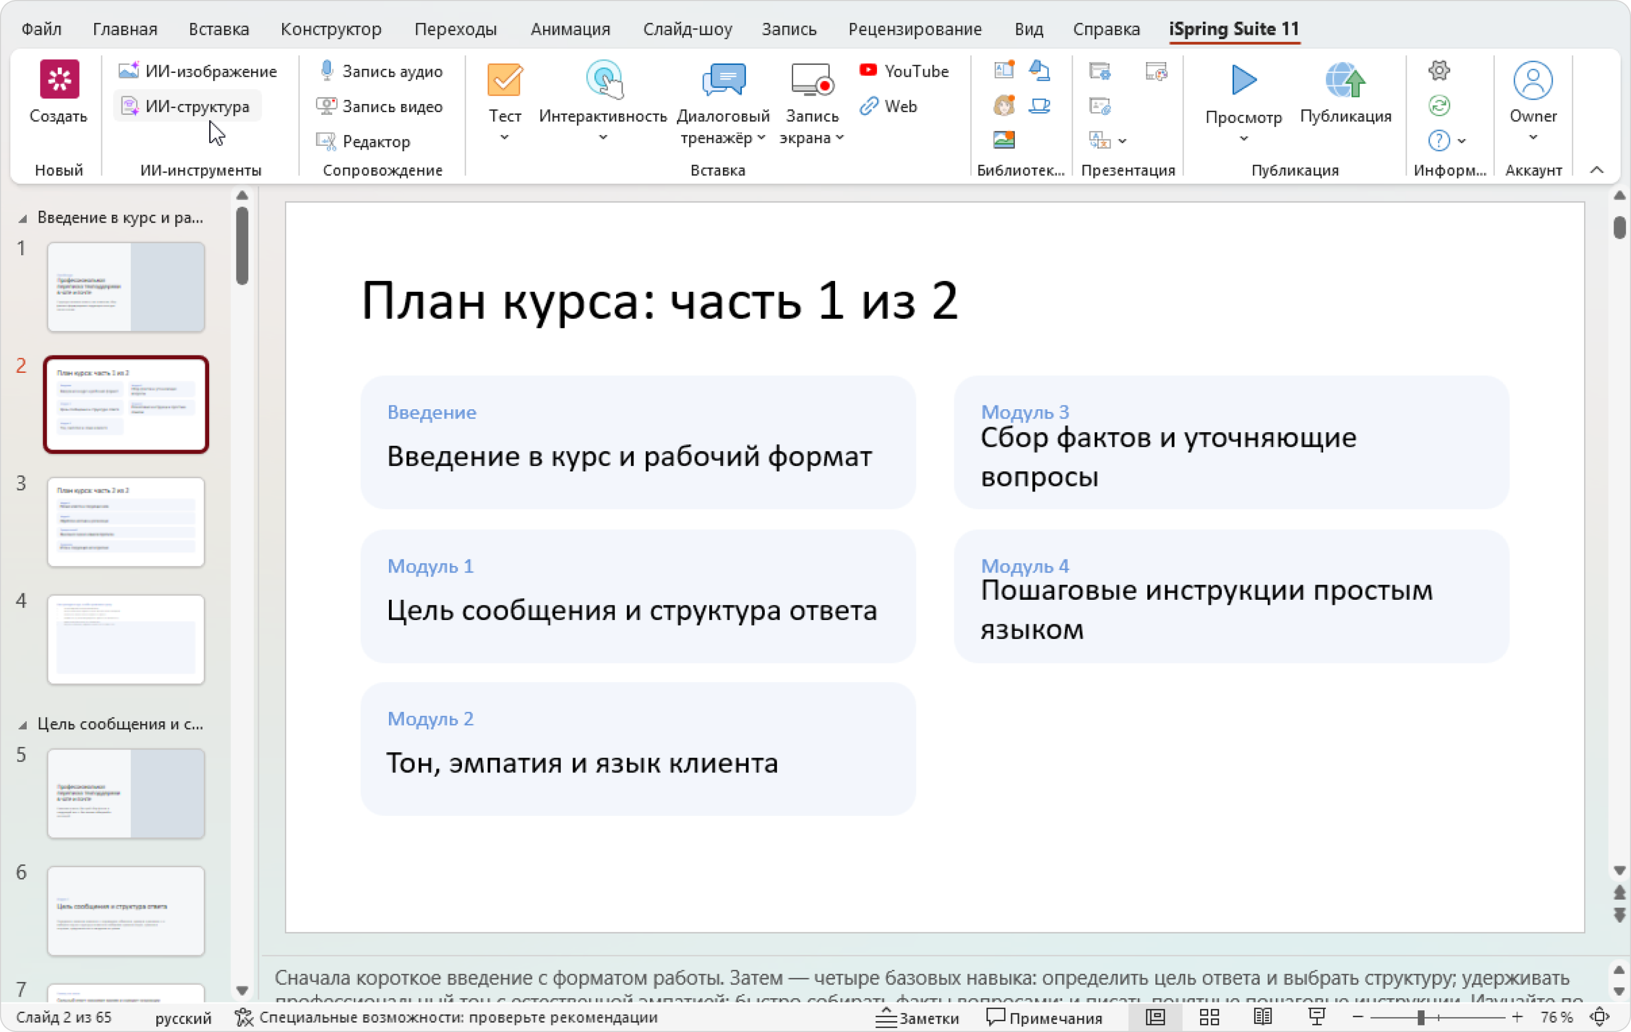
Task: Open the Конструктор tab
Action: [x=331, y=29]
